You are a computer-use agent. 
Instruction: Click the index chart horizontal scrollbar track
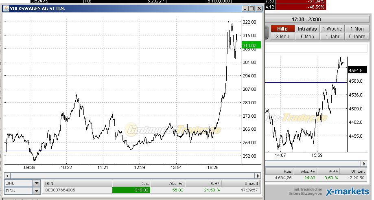pos(313,163)
